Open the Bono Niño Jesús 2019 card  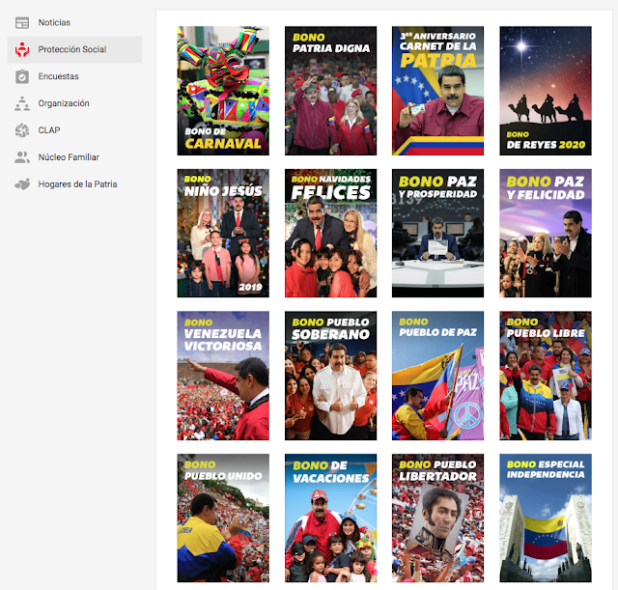coord(223,234)
